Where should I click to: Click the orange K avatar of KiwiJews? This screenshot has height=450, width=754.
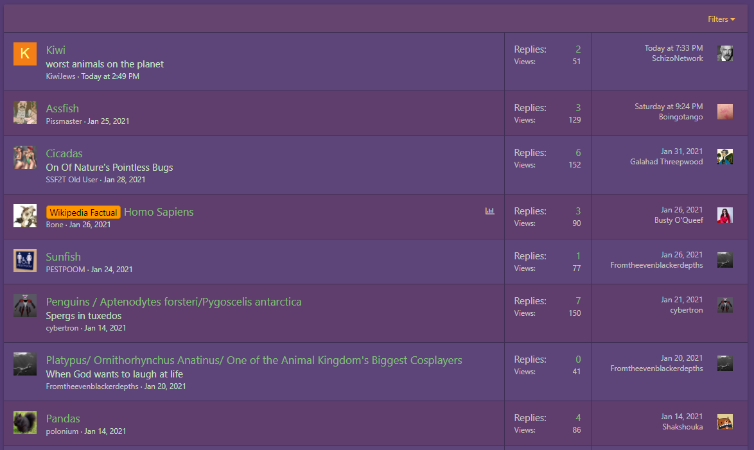point(25,54)
